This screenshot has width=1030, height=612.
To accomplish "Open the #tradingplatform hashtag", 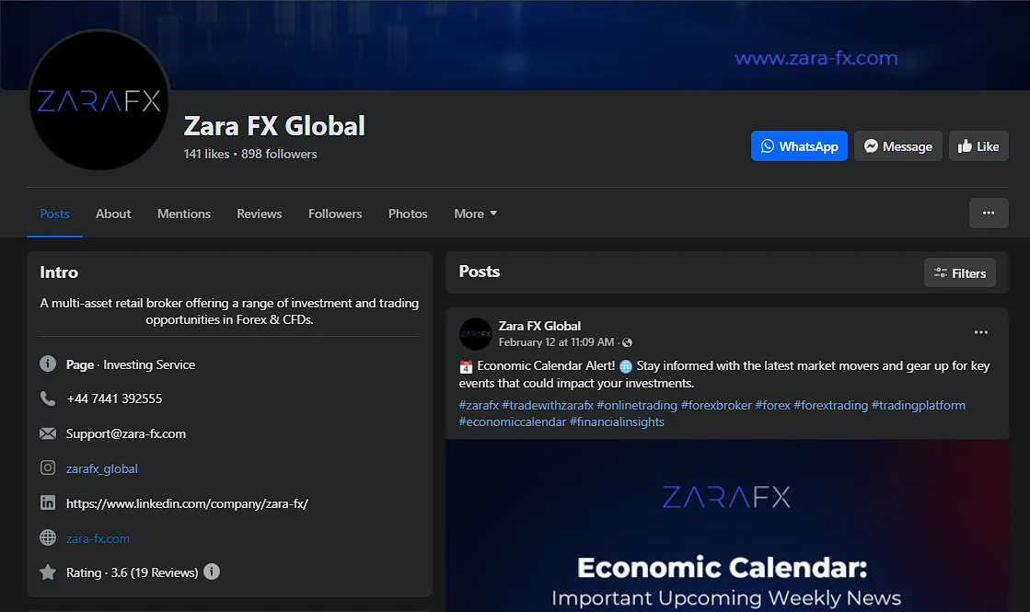I will click(x=919, y=405).
